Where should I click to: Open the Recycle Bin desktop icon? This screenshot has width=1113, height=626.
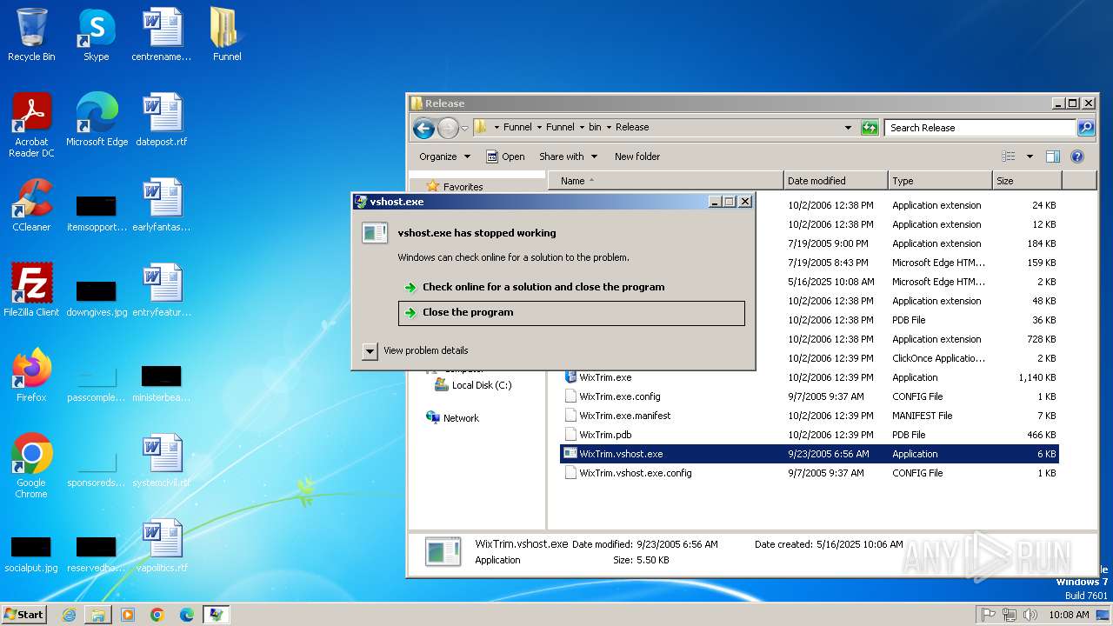point(31,35)
